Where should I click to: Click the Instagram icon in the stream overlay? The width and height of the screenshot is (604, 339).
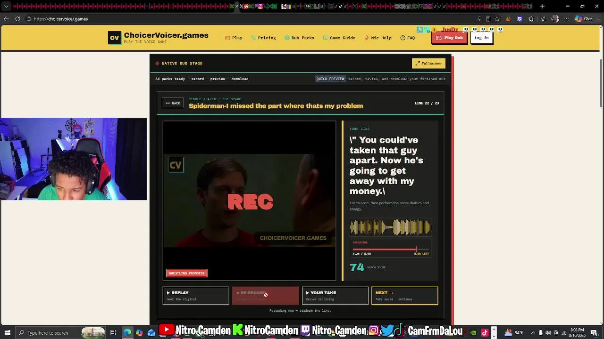(x=374, y=331)
